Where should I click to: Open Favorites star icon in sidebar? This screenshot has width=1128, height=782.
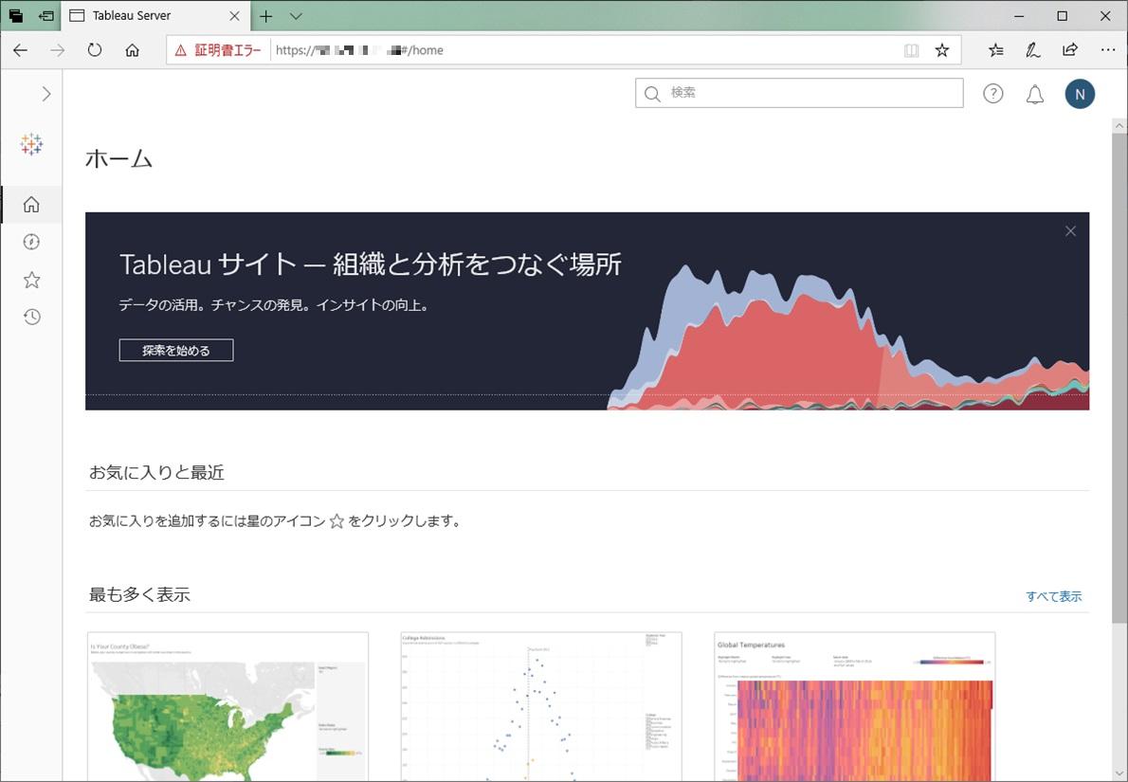[x=31, y=280]
